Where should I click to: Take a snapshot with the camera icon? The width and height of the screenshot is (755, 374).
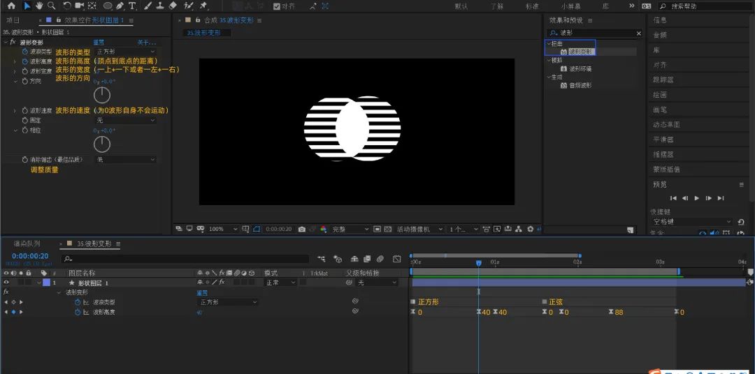point(302,230)
